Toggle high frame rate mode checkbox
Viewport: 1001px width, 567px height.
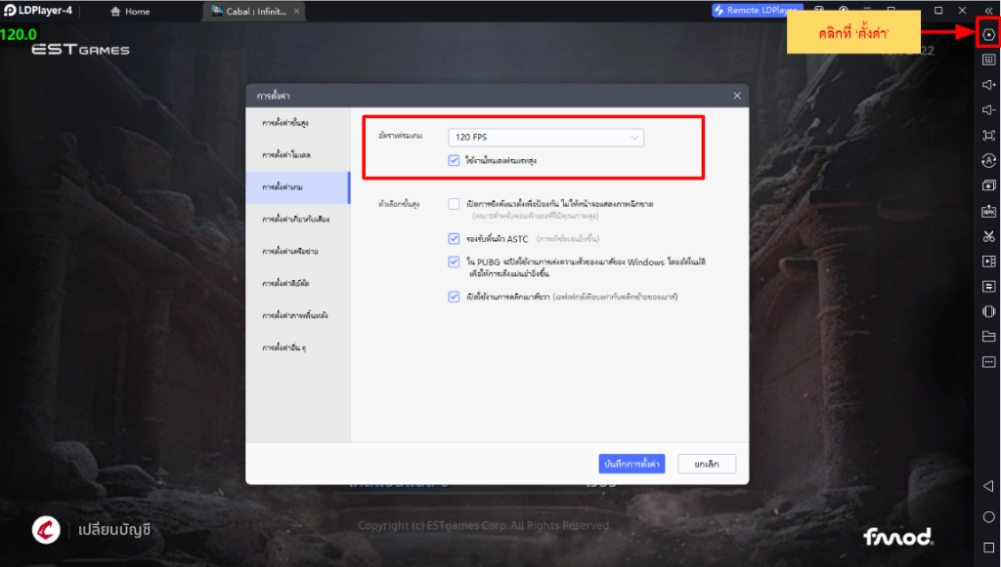454,161
